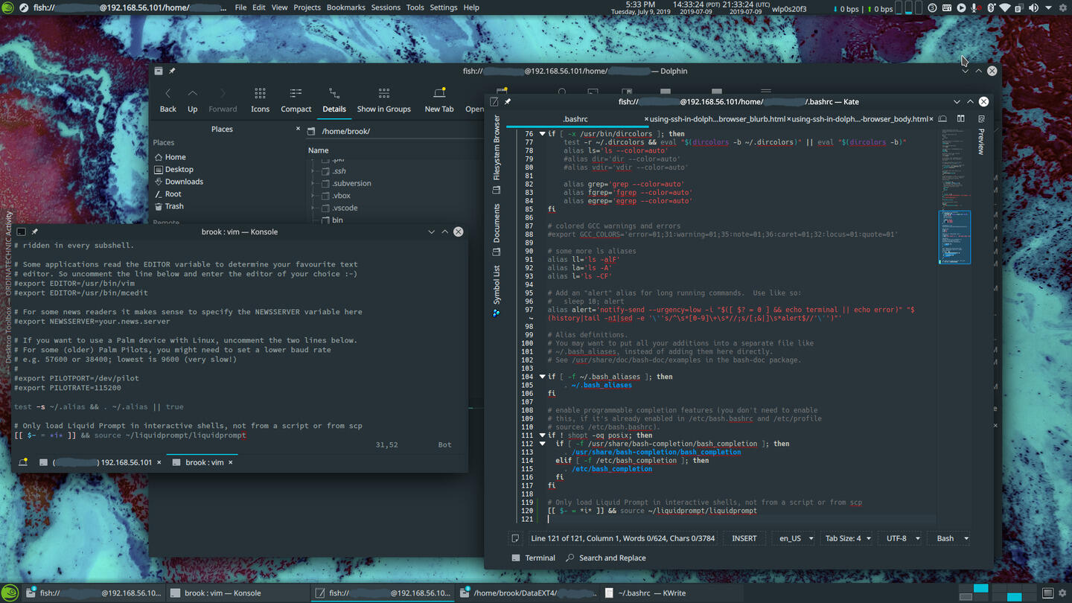Screen dimensions: 1072x603
Task: Open Wi-Fi network tray icon
Action: pyautogui.click(x=1005, y=7)
